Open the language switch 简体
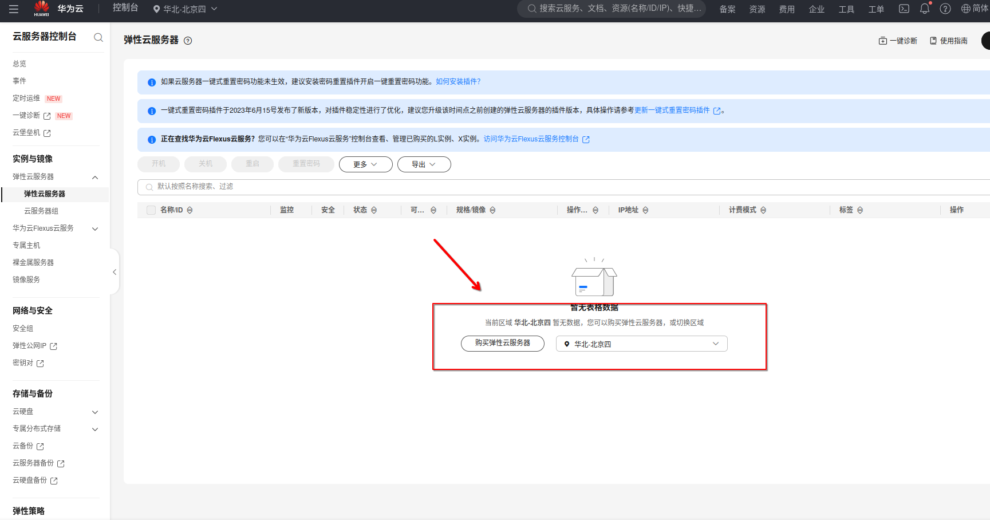 click(x=975, y=9)
